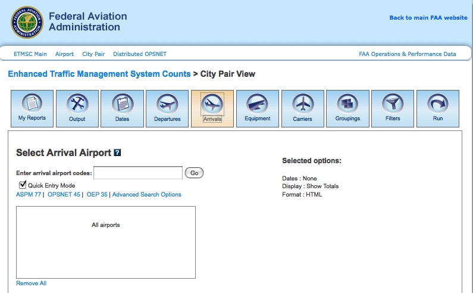Click the 'Format : HTML' text

click(302, 195)
